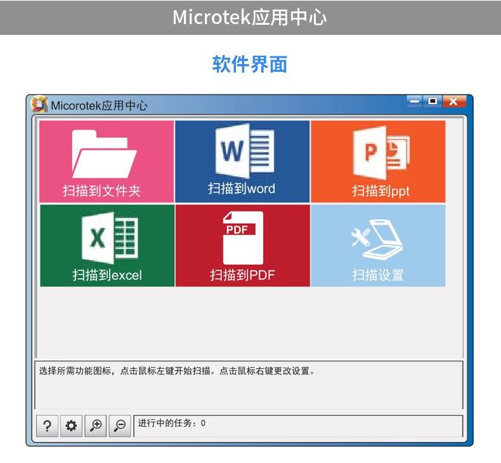Viewport: 501px width, 463px height.
Task: Click the window title Micorotek应用中心
Action: coord(99,105)
